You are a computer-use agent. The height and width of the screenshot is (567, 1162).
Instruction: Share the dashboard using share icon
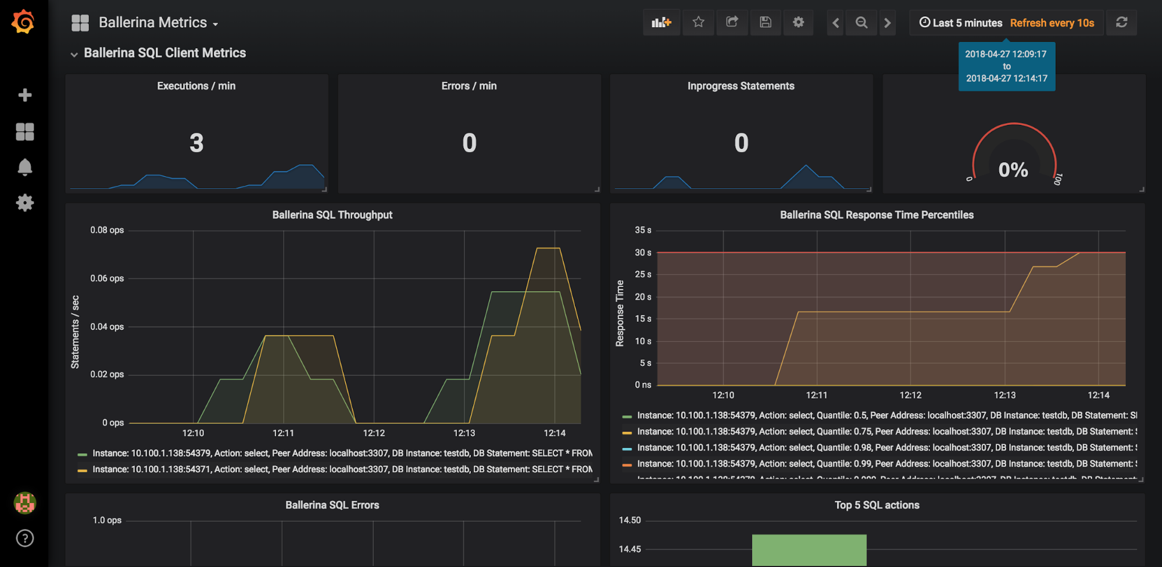click(x=732, y=23)
